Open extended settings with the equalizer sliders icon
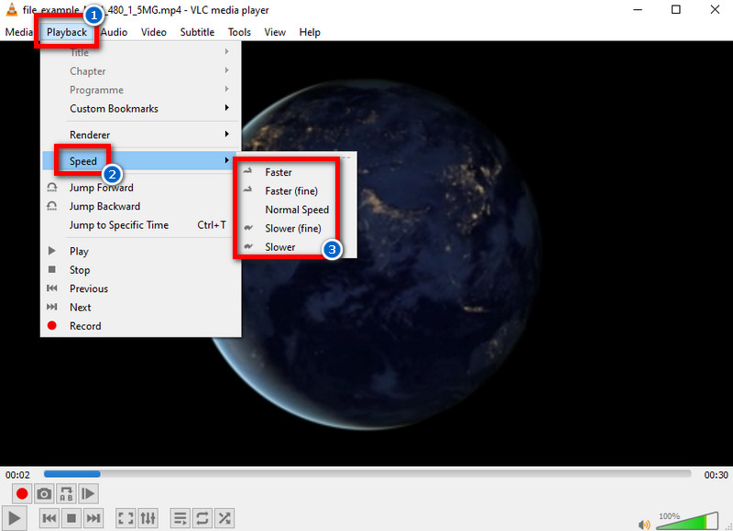Image resolution: width=733 pixels, height=531 pixels. (x=148, y=518)
